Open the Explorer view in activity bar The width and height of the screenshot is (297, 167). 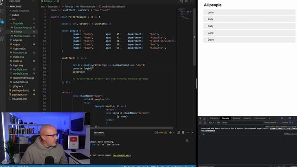(2, 2)
